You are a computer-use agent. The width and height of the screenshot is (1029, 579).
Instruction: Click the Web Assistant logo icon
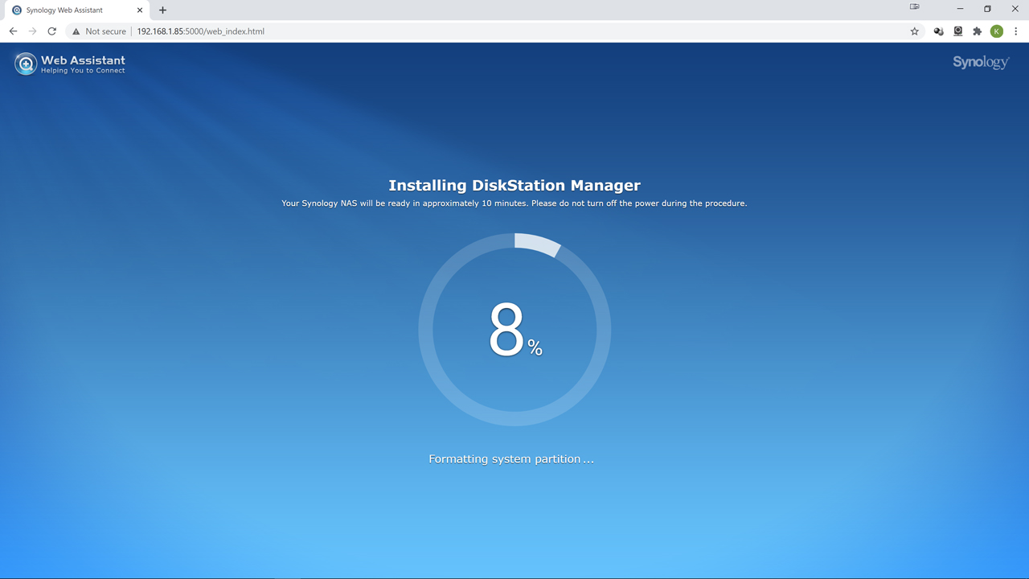[26, 64]
